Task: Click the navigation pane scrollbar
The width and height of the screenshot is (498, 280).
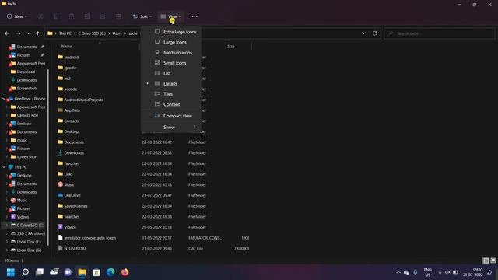Action: tap(48, 157)
